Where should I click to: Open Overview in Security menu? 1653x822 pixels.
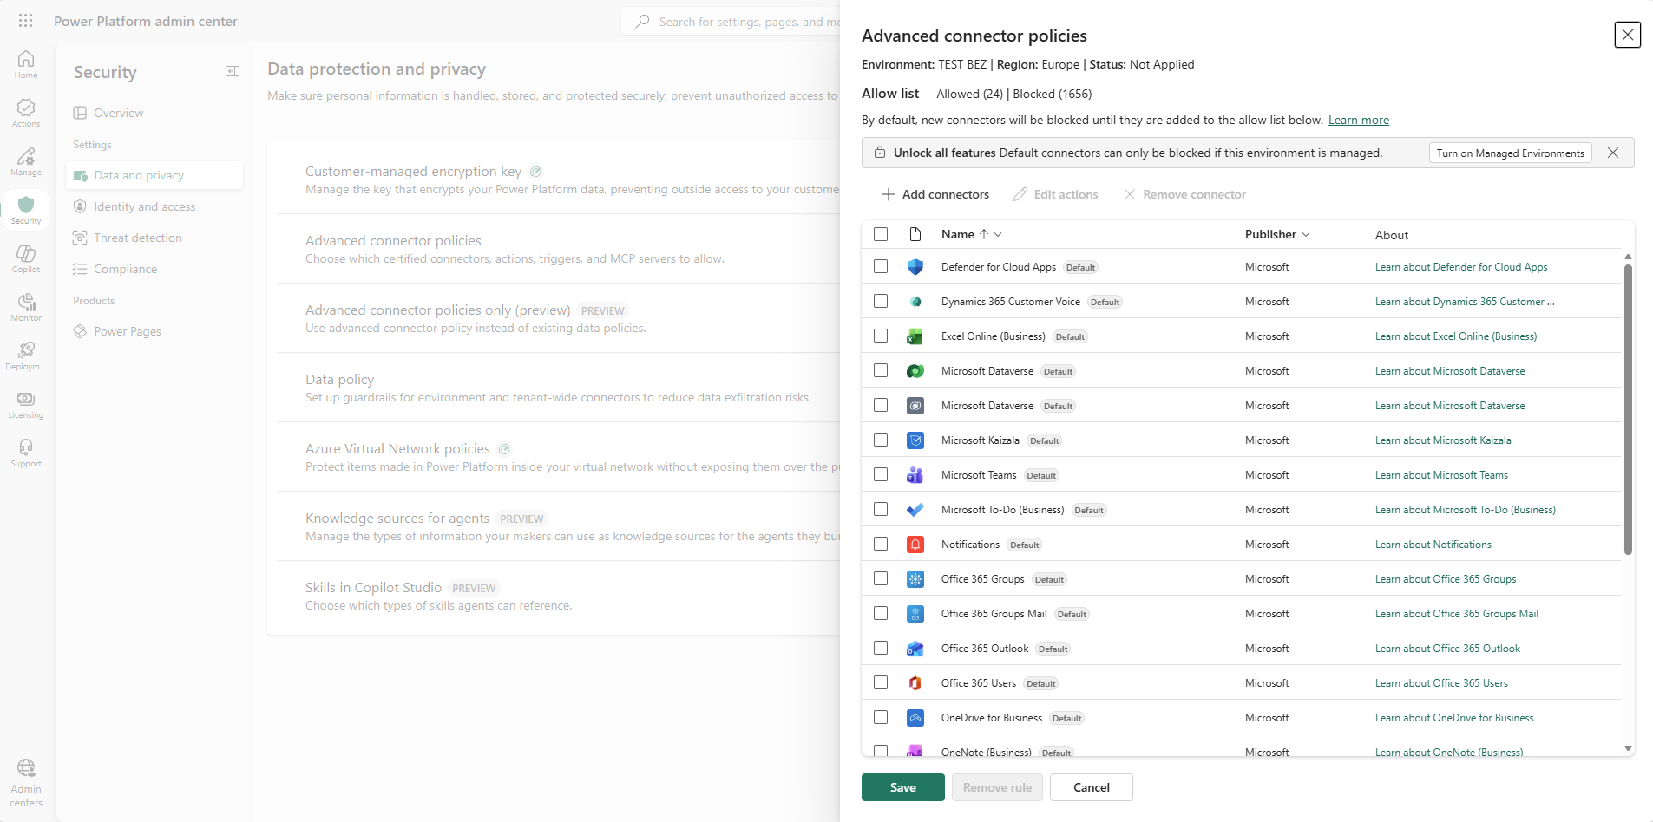click(x=154, y=113)
